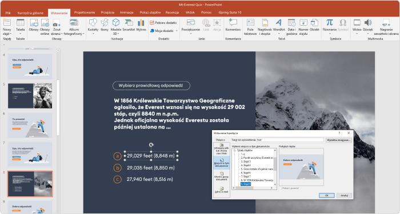Click the Modele 3D icon
The image size is (400, 214).
(116, 22)
